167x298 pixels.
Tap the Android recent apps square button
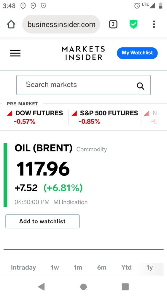pyautogui.click(x=125, y=287)
